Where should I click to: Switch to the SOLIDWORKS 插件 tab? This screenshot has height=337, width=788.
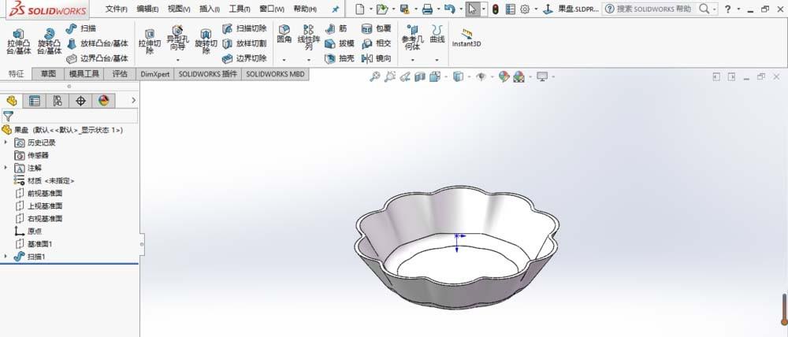point(207,74)
